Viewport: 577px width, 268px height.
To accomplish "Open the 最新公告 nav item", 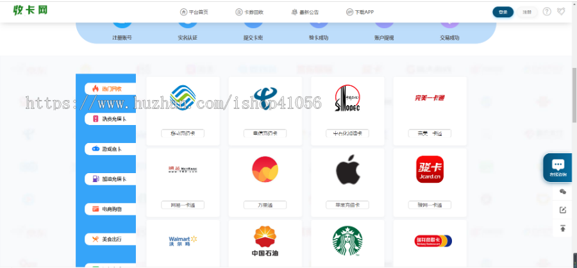I will [305, 12].
